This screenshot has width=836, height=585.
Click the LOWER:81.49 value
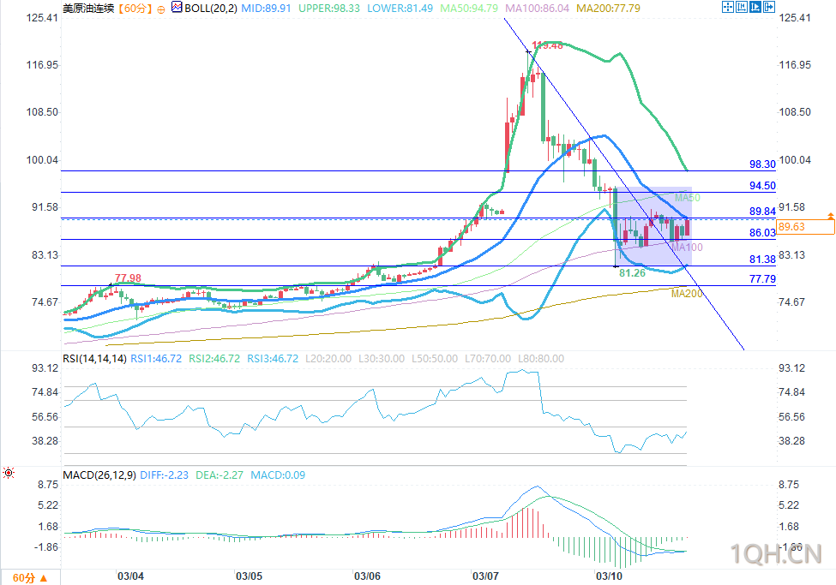[400, 9]
